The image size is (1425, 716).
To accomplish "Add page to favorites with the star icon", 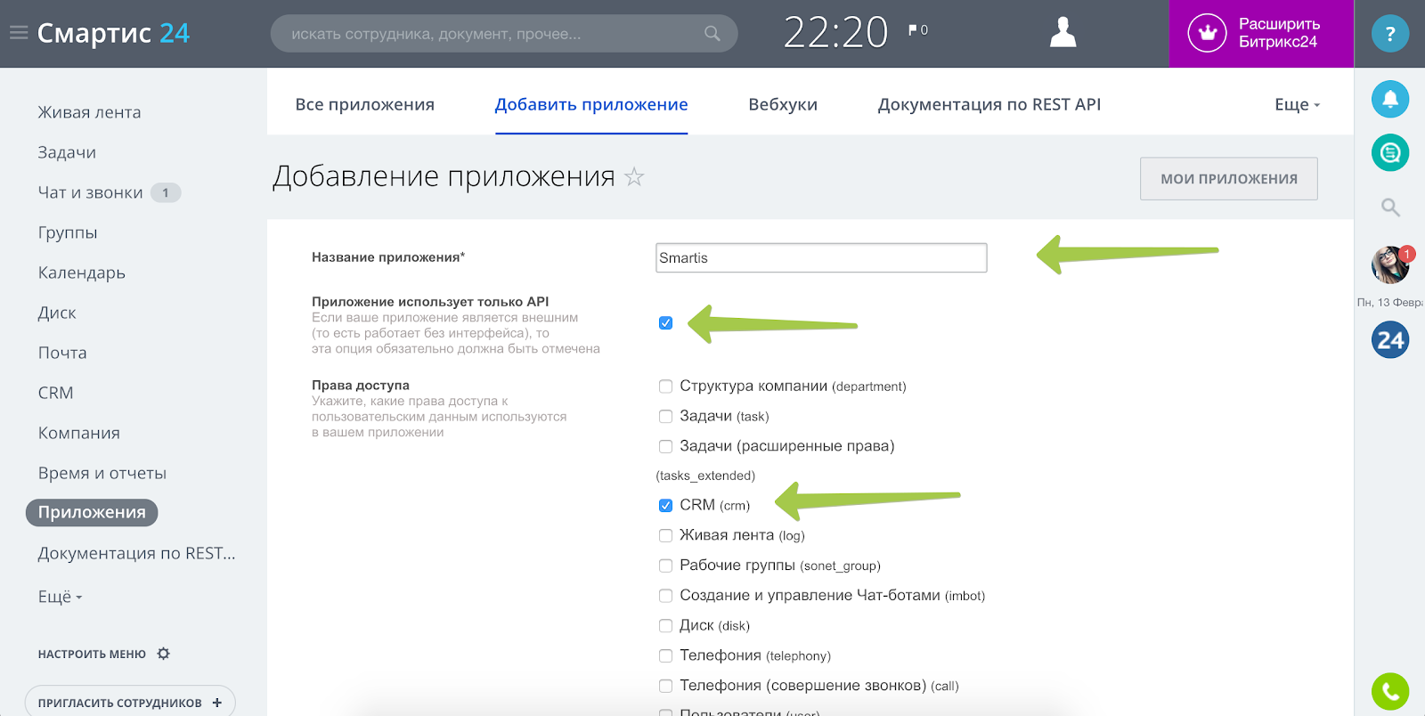I will 634,177.
